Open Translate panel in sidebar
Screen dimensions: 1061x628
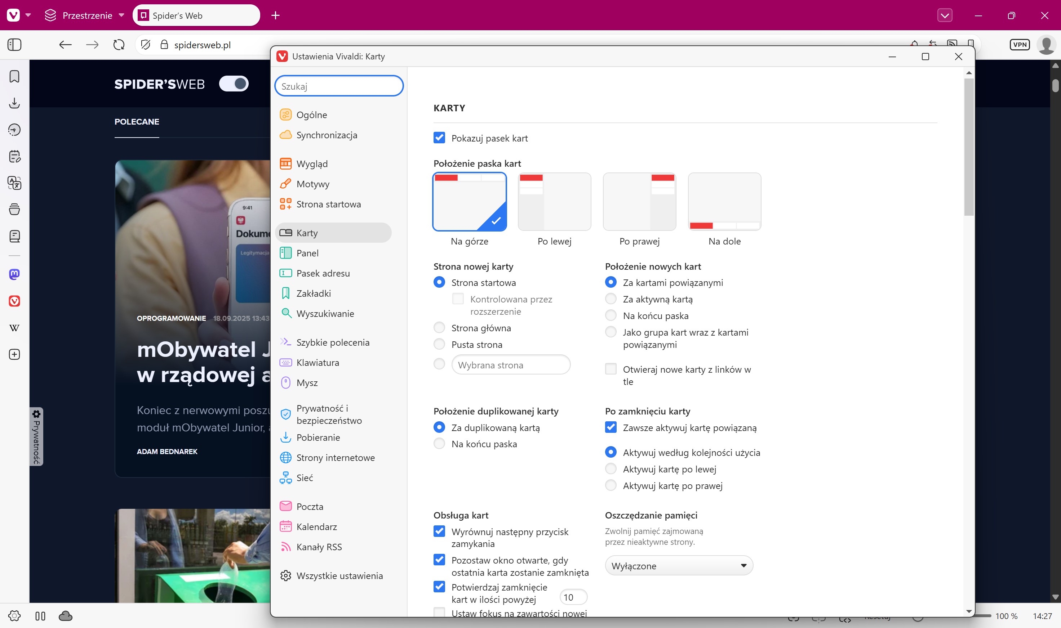[x=14, y=183]
